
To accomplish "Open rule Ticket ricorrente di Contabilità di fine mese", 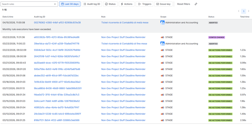I will 124,44.
